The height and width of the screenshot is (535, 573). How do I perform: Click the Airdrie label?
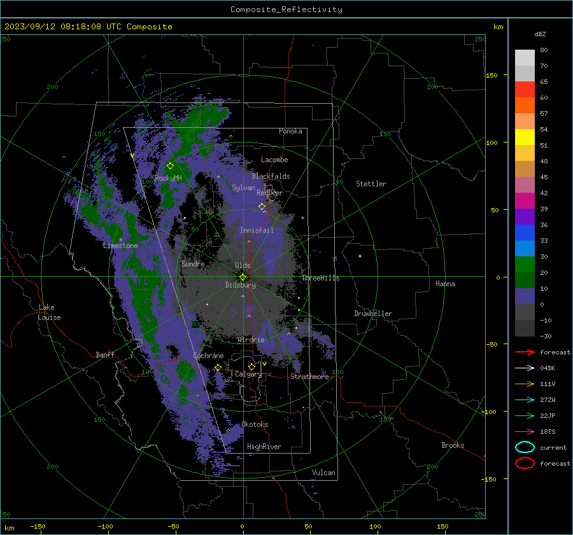(251, 340)
